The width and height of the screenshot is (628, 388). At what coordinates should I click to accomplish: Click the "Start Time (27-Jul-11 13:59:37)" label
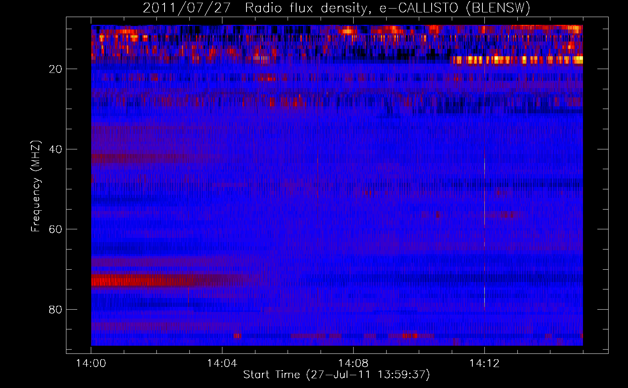(337, 375)
